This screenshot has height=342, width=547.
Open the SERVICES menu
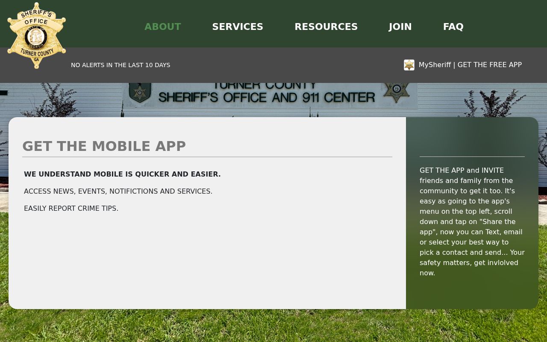[238, 27]
